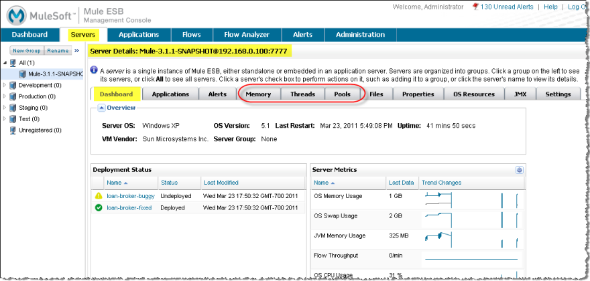Click the Server Metrics settings icon
Image resolution: width=590 pixels, height=281 pixels.
pos(519,170)
